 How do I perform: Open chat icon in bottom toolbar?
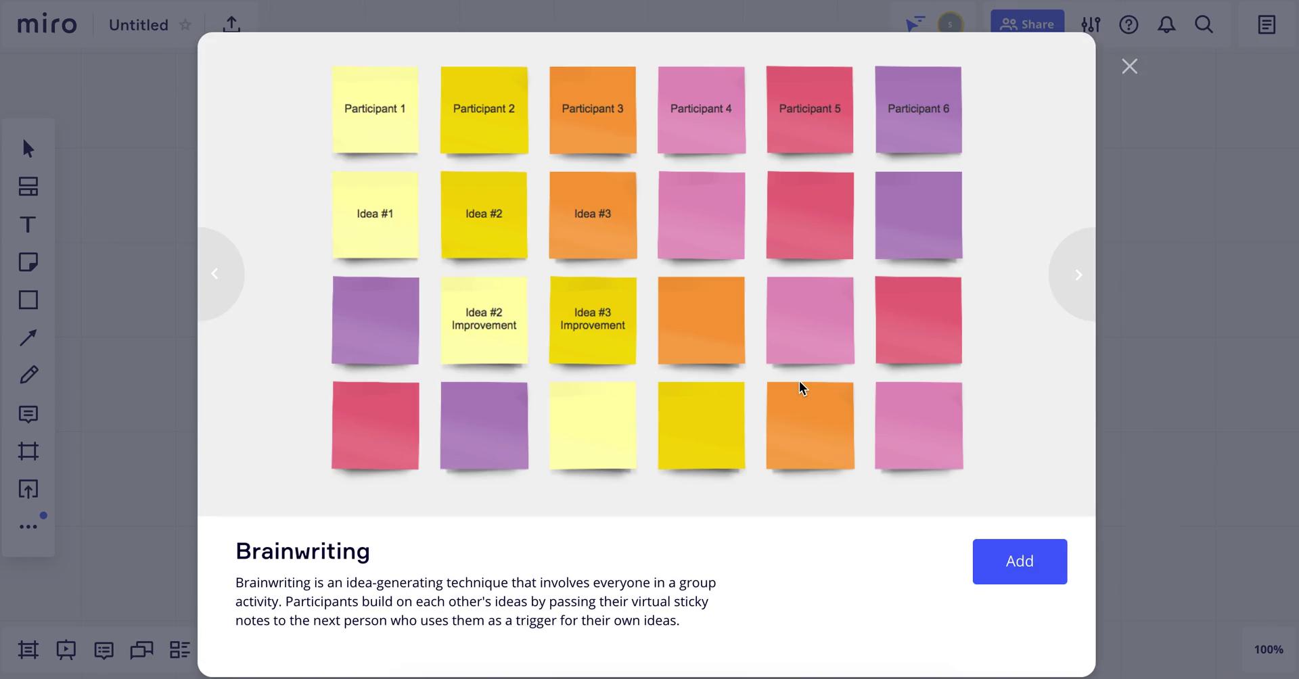141,651
